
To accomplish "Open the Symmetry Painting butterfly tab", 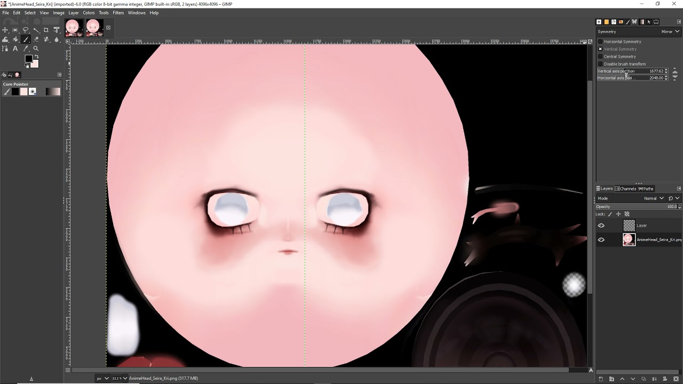I will (634, 22).
